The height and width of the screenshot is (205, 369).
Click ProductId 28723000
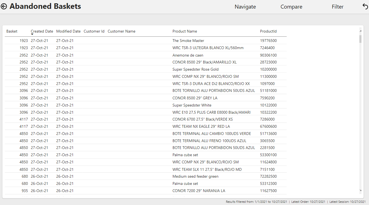(268, 62)
